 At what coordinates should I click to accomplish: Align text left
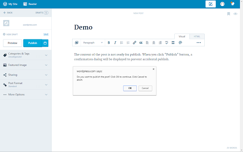click(x=147, y=43)
